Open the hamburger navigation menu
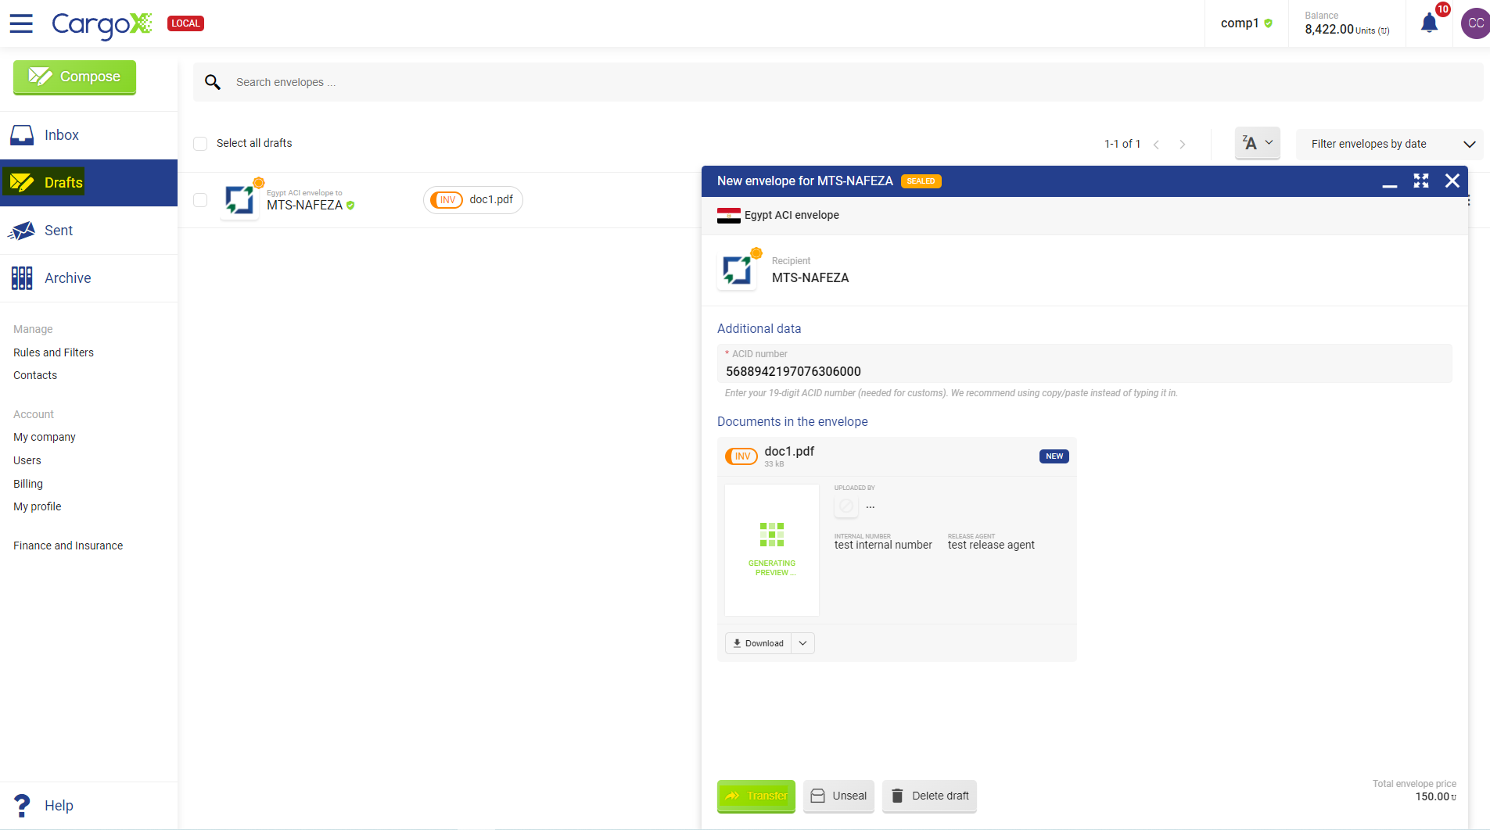The image size is (1490, 830). 21,23
